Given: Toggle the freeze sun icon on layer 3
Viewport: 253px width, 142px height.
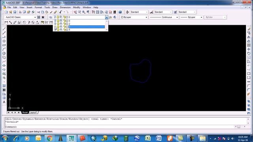Looking at the screenshot, I should 58,27.
